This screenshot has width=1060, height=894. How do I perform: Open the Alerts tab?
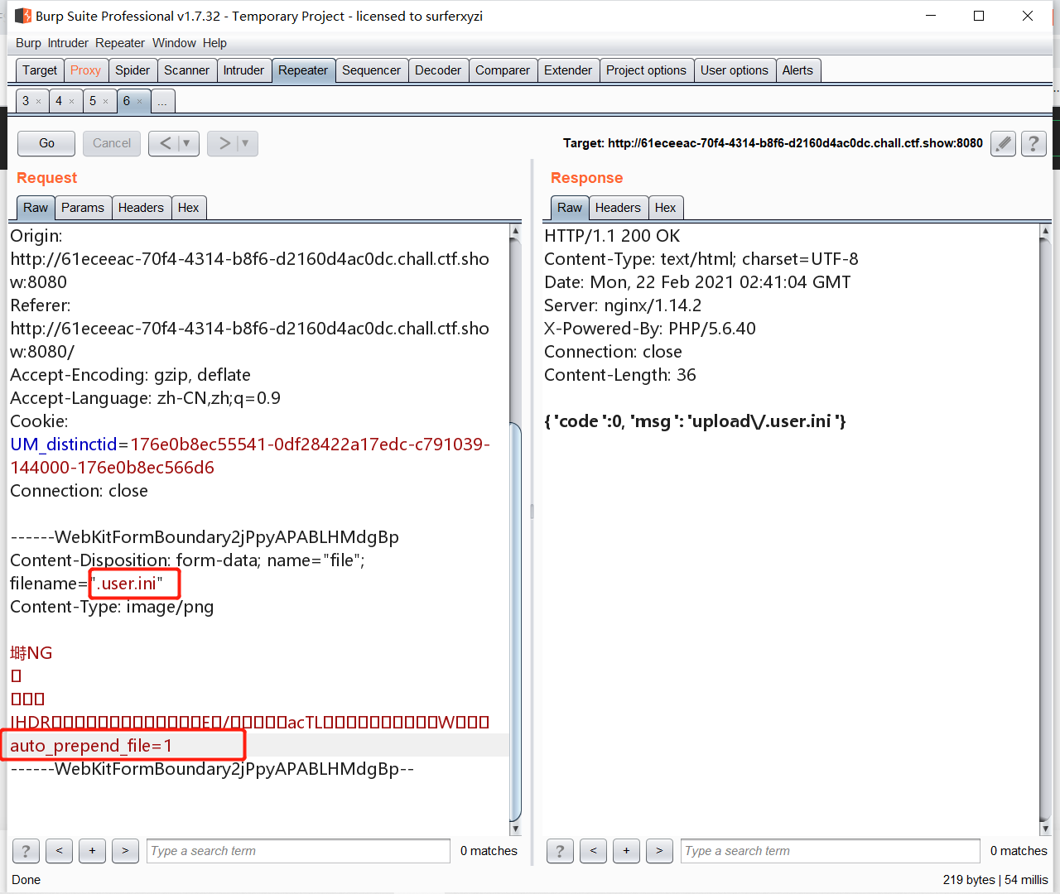(x=797, y=70)
